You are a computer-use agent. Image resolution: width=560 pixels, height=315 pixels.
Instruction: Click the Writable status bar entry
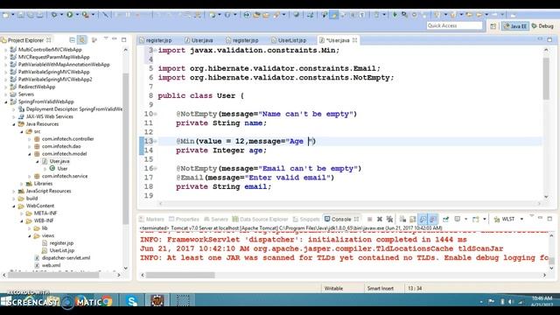tap(333, 288)
